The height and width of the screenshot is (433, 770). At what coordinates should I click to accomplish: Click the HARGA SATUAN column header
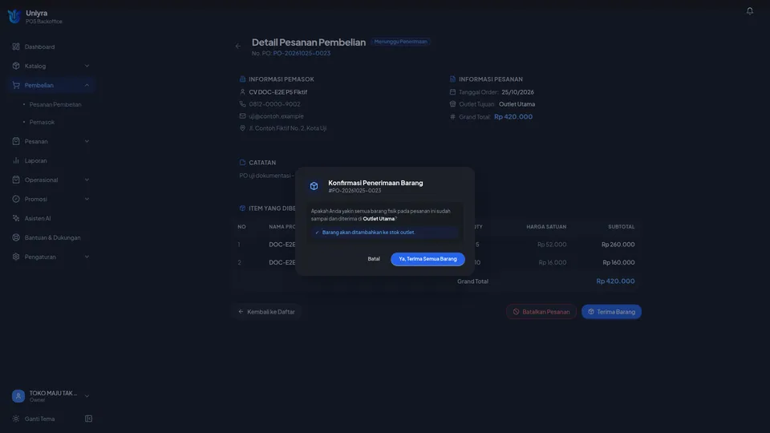point(546,227)
